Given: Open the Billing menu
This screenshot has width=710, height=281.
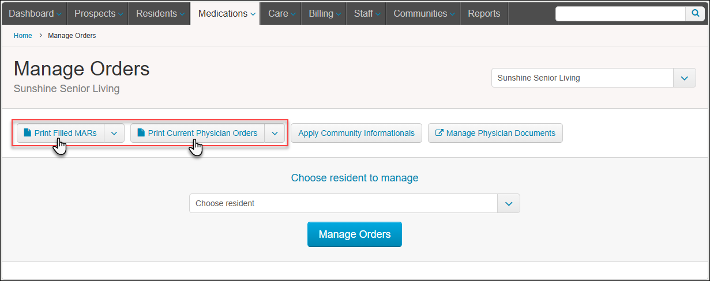Looking at the screenshot, I should click(x=324, y=14).
